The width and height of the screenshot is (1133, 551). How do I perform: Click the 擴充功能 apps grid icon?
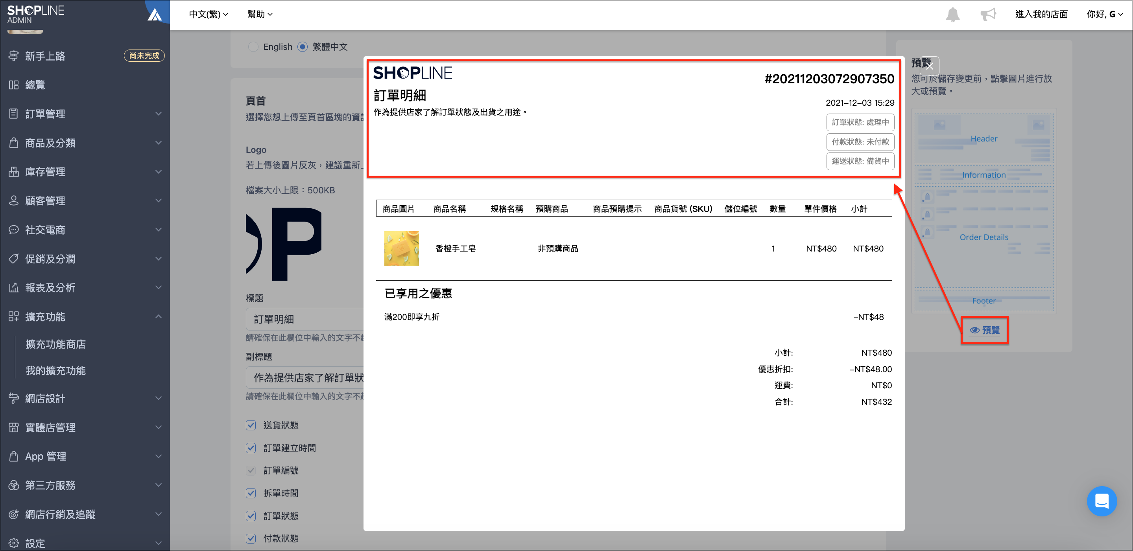coord(14,317)
